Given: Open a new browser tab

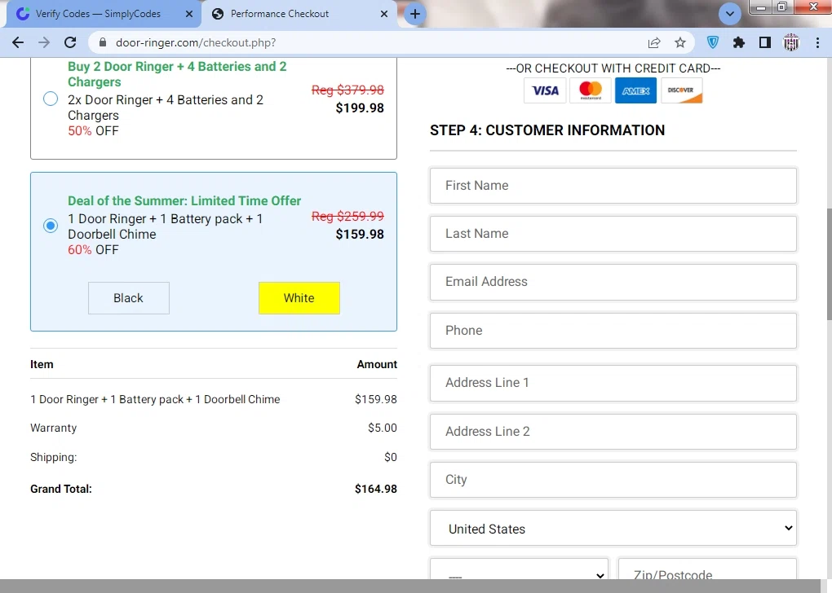Looking at the screenshot, I should pos(415,15).
